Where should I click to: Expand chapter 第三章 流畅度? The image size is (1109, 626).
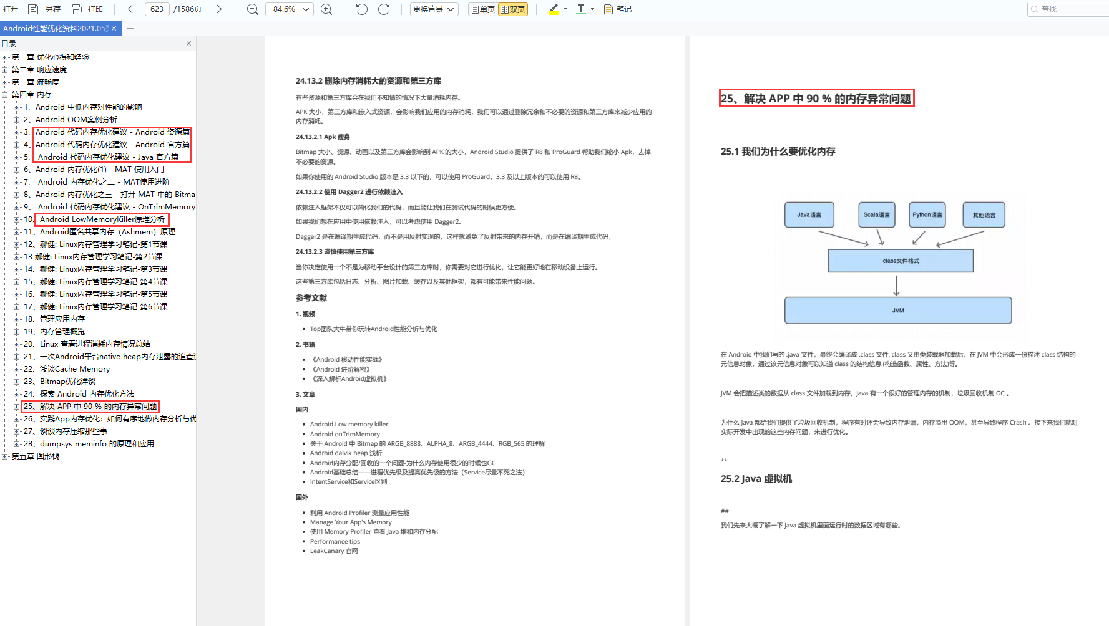point(5,82)
